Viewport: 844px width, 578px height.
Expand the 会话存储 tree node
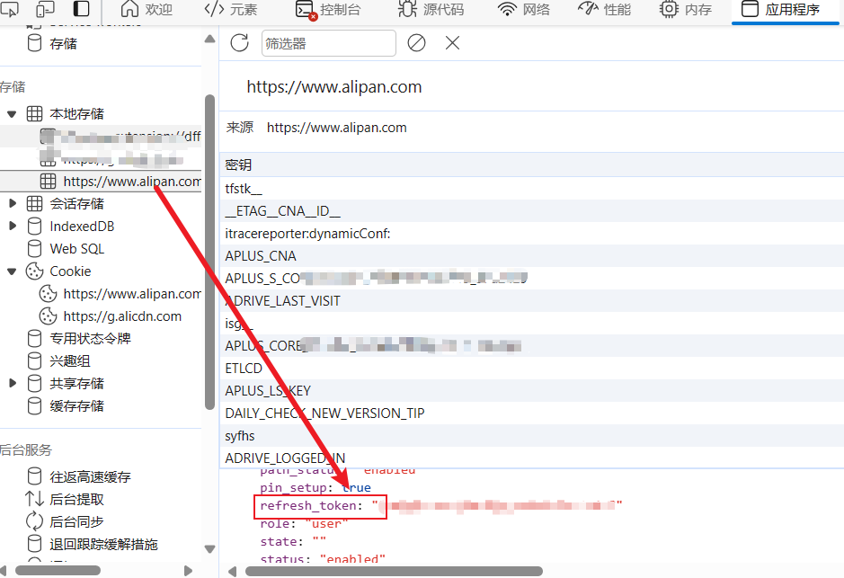pyautogui.click(x=13, y=203)
